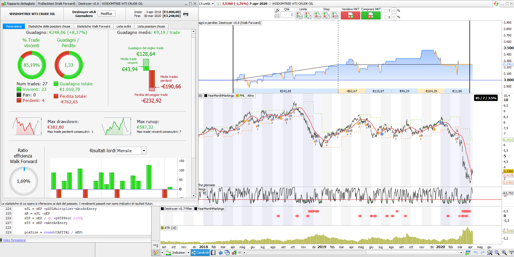Switch to Statistiche delle posizioni chiuse tab

coord(49,26)
